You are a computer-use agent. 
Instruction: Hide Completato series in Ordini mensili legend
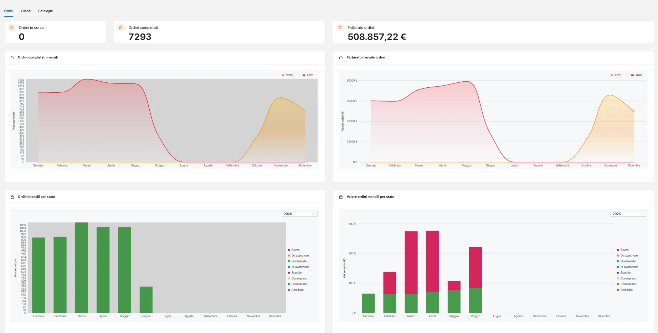coord(297,284)
